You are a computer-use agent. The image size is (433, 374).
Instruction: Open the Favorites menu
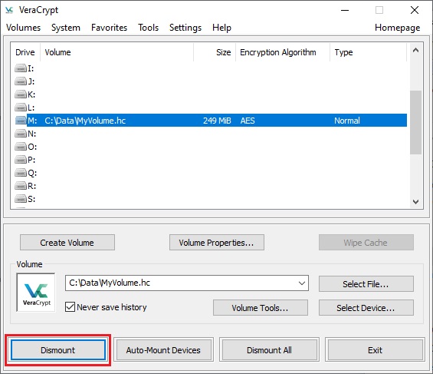click(x=109, y=28)
